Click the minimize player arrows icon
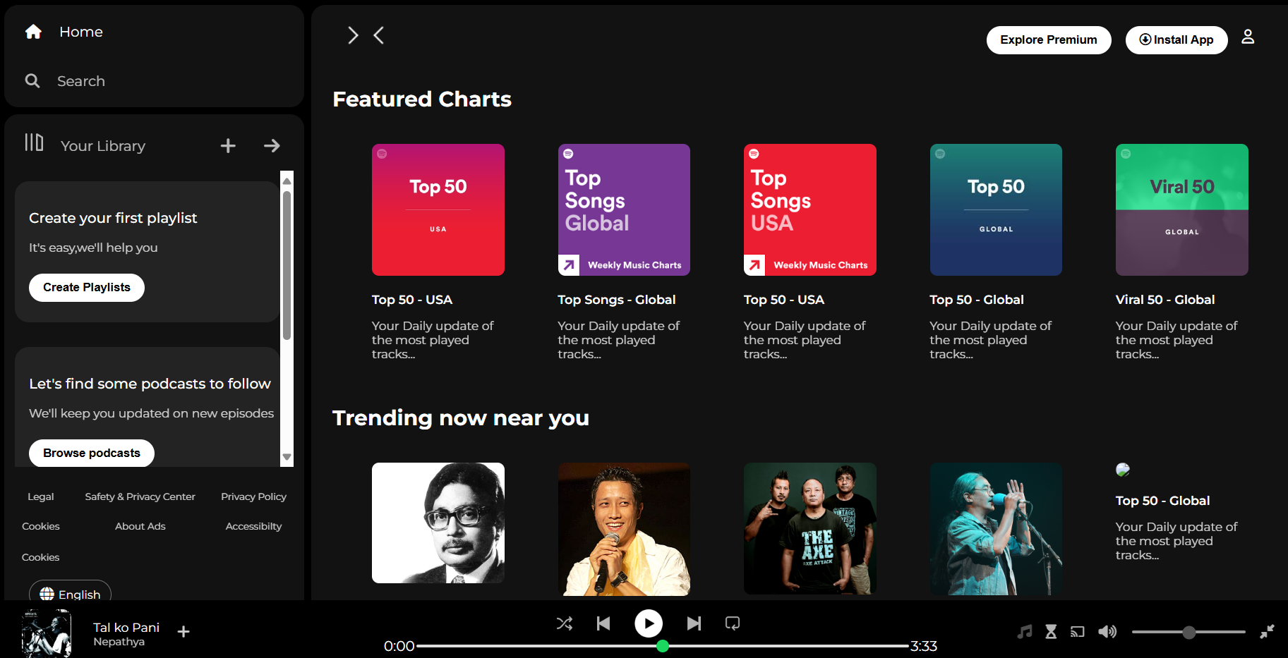The width and height of the screenshot is (1288, 658). 1268,632
